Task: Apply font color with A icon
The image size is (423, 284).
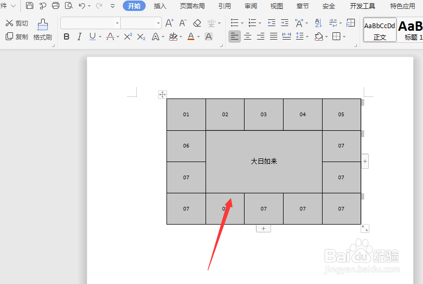Action: (x=191, y=36)
